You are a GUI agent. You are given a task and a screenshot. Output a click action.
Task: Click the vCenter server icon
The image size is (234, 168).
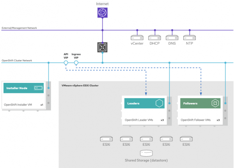click(137, 38)
